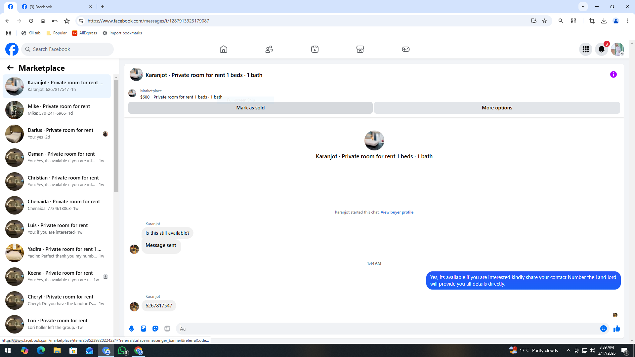
Task: Click the Search Facebook field
Action: 67,49
